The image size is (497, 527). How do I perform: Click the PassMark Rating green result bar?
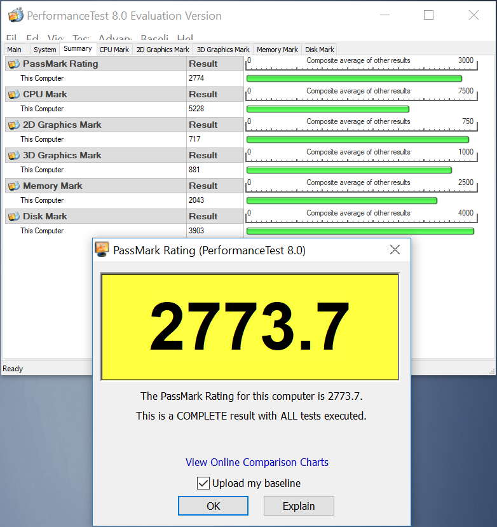coord(354,79)
